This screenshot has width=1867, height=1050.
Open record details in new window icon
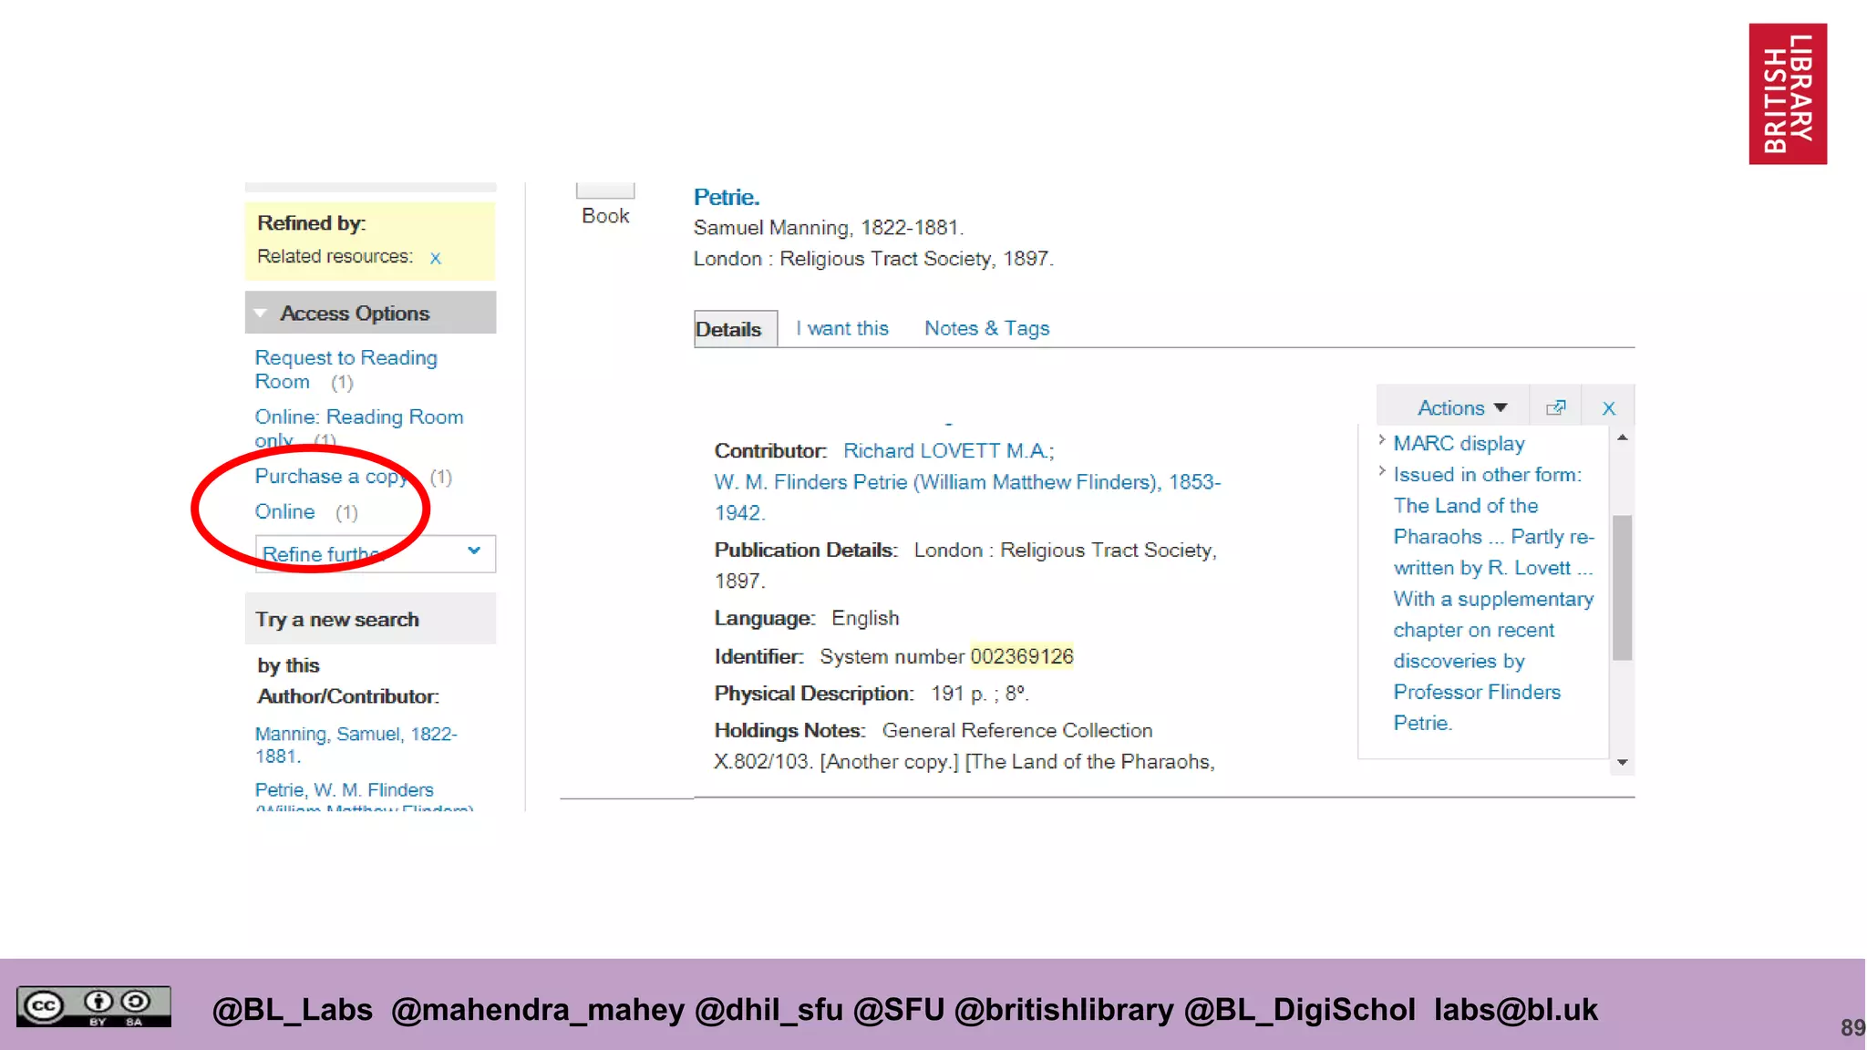[1555, 407]
